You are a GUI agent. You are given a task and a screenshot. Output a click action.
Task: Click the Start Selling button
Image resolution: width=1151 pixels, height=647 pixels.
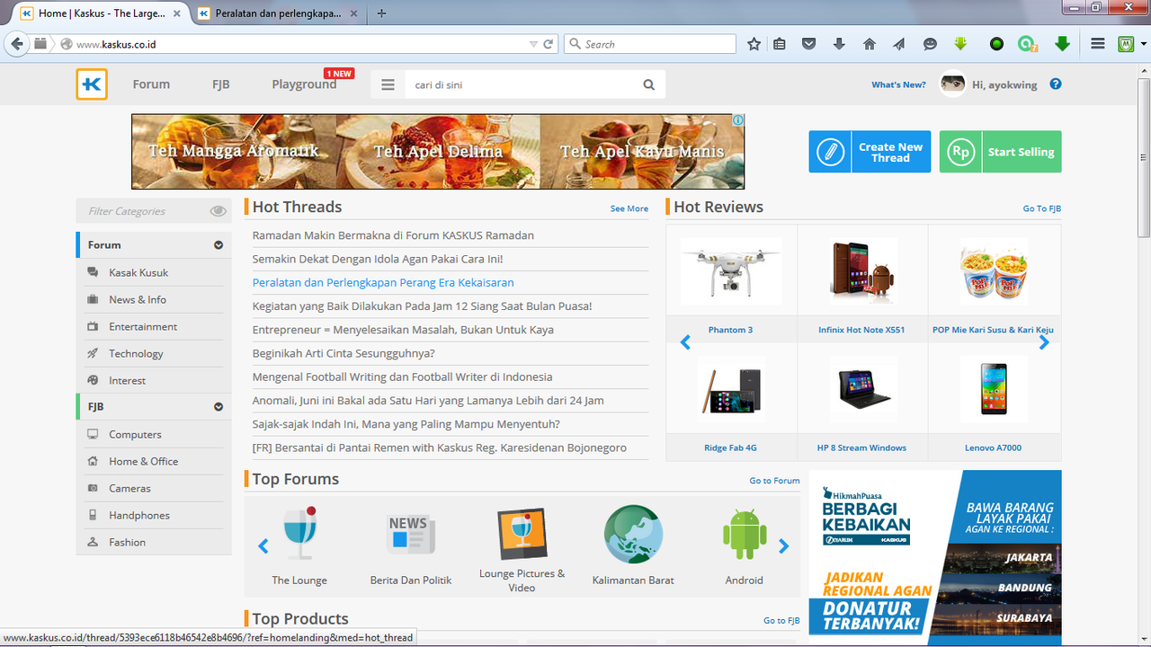(1000, 152)
